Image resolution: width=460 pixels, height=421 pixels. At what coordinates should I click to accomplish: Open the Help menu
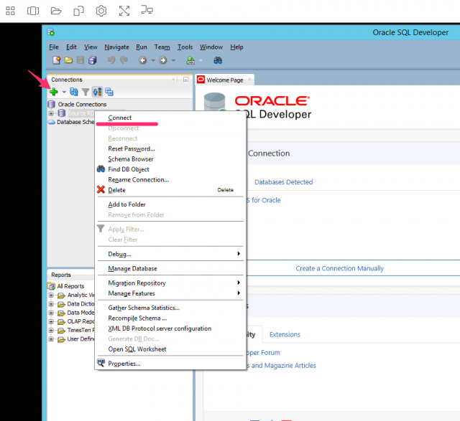click(x=236, y=47)
